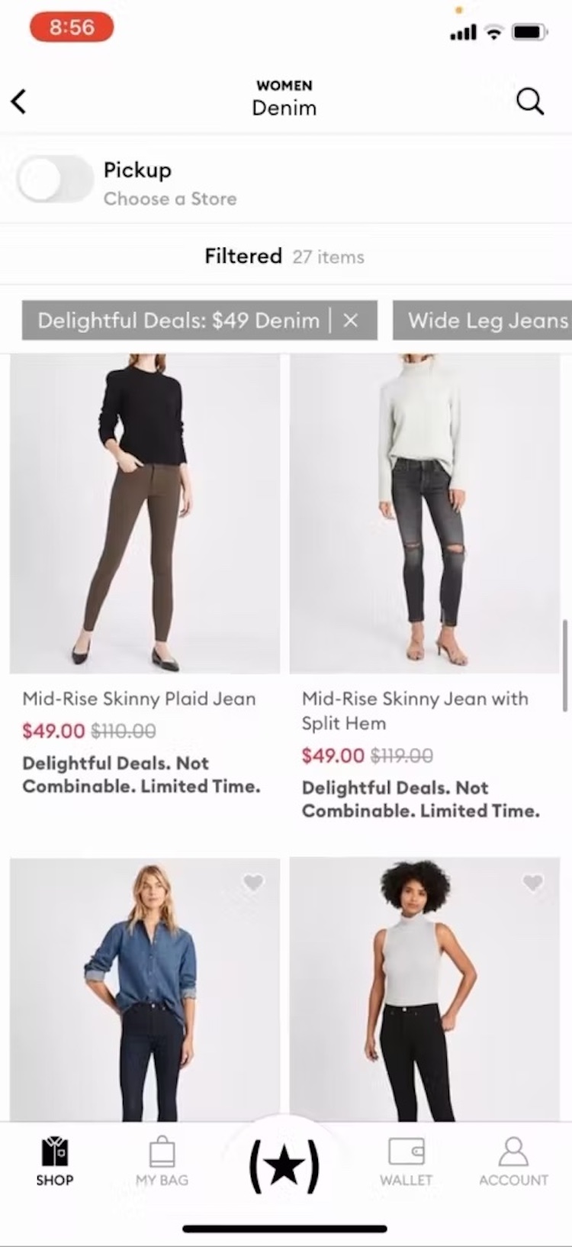The width and height of the screenshot is (572, 1247).
Task: Open Mid-Rise Skinny Jean with Split Hem title
Action: click(x=415, y=710)
